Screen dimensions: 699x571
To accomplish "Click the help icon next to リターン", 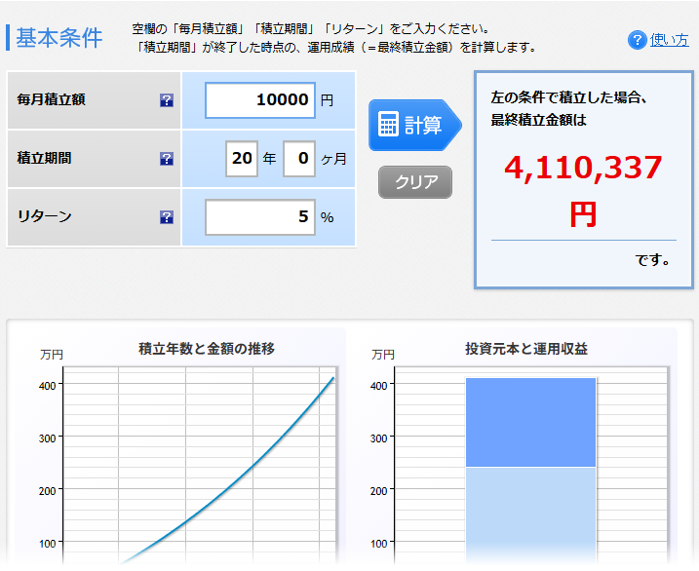I will 166,216.
